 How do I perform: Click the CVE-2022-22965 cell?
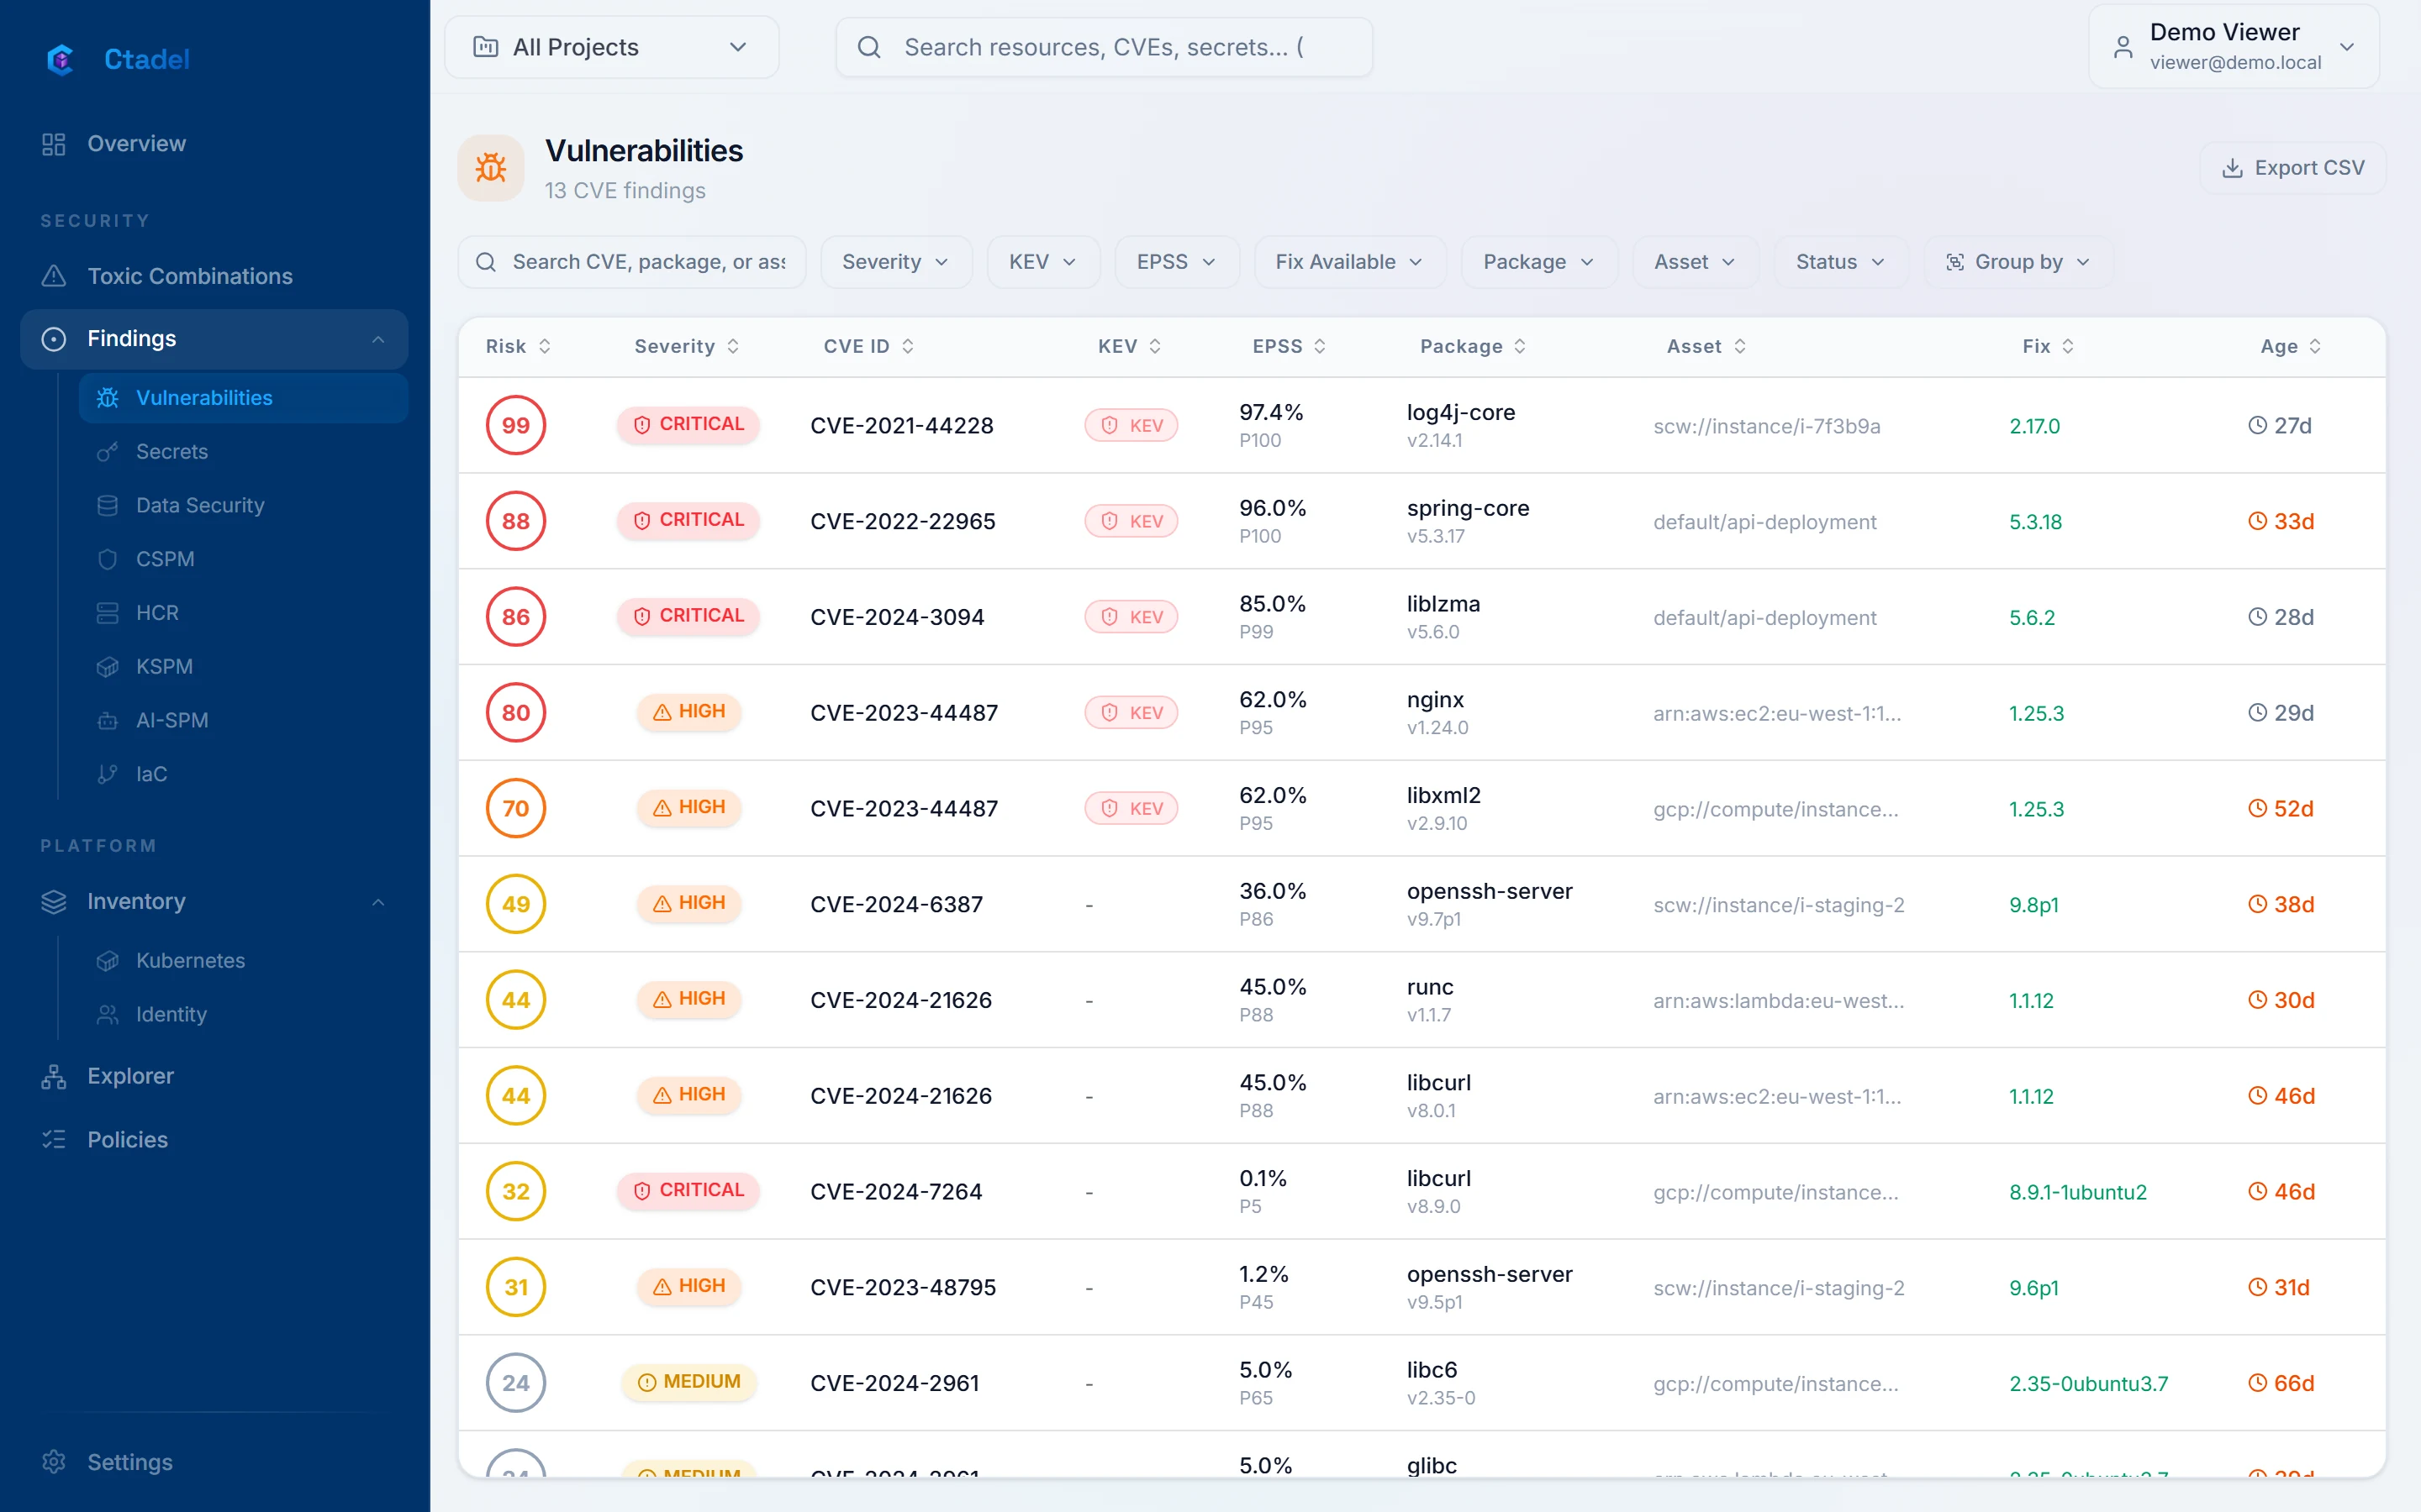(x=902, y=521)
